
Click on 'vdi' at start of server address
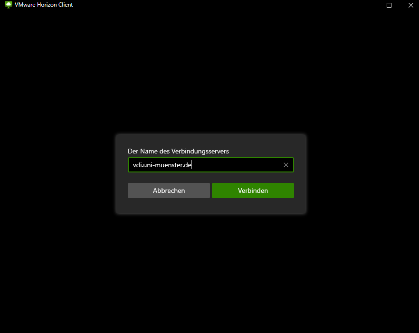tap(137, 165)
